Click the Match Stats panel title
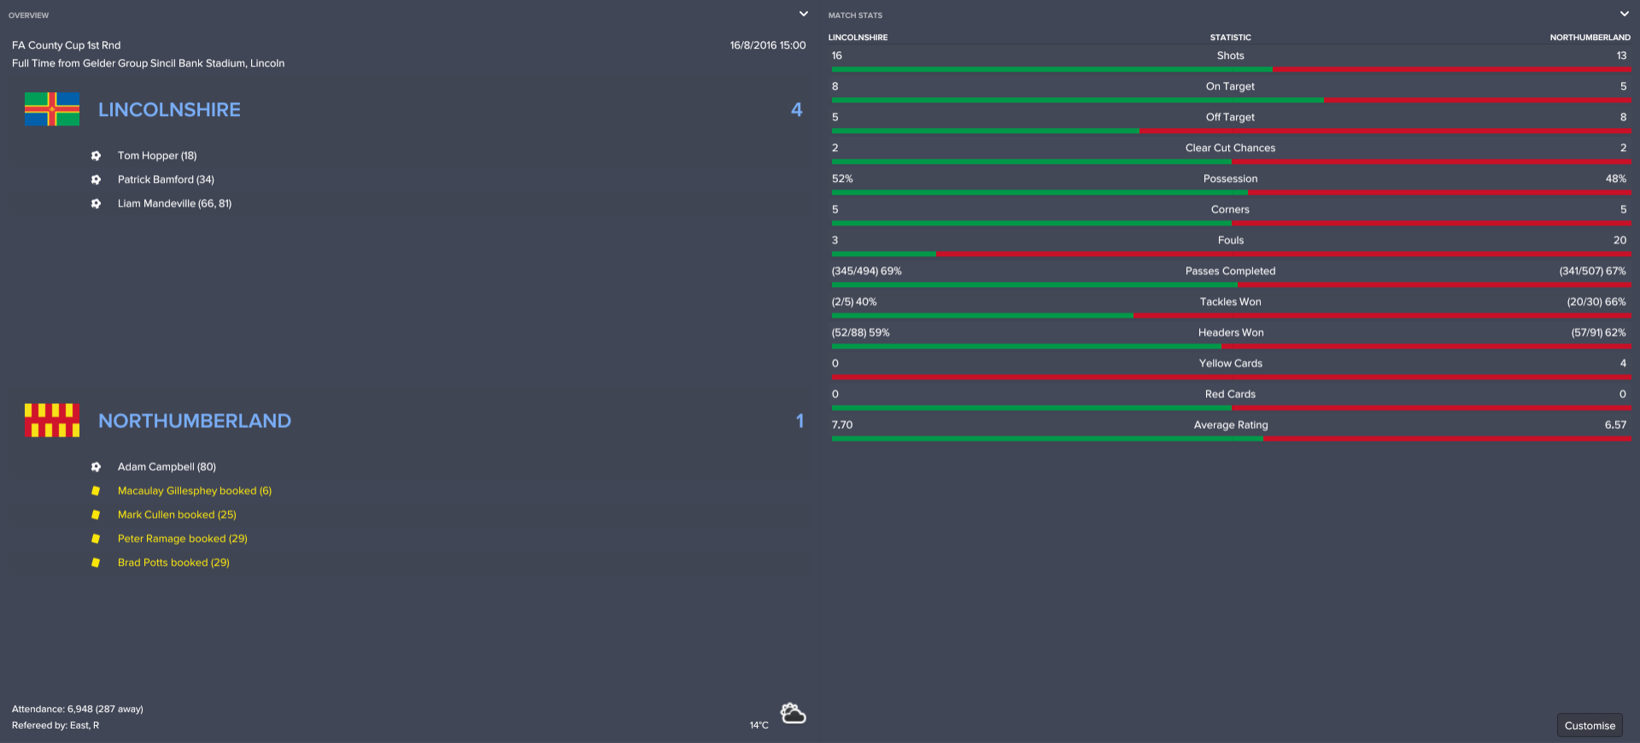 point(855,15)
